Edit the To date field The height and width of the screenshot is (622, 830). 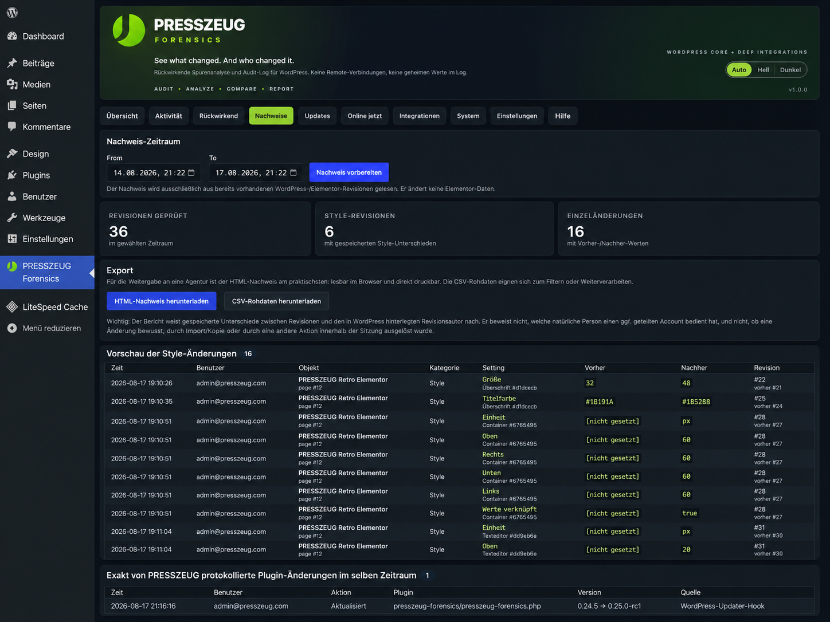pyautogui.click(x=256, y=172)
